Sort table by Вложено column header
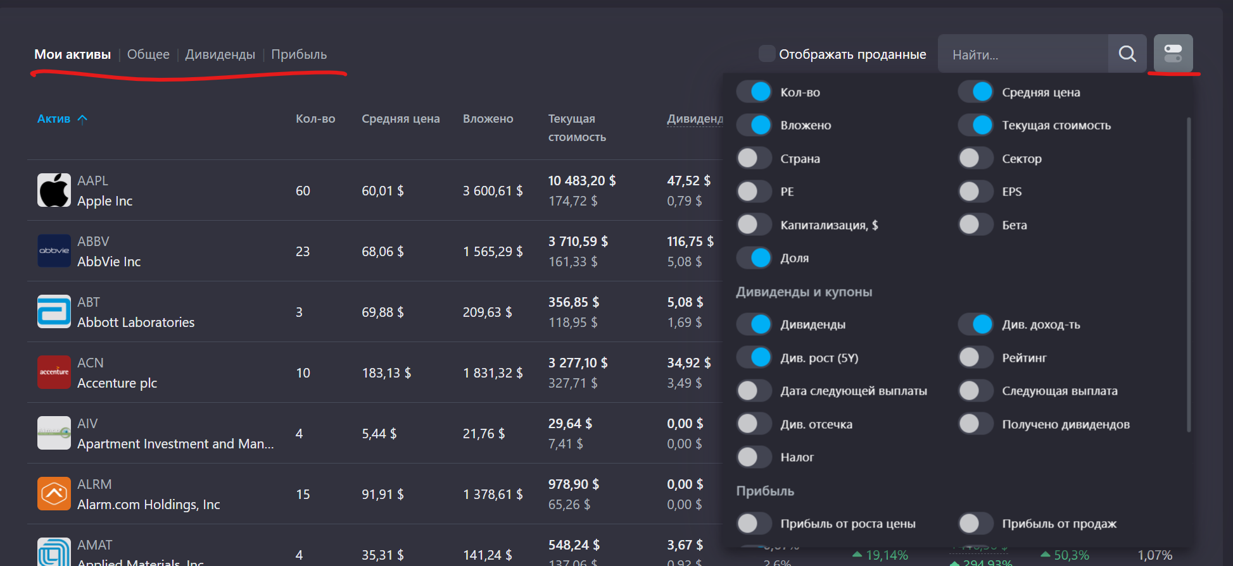This screenshot has width=1233, height=566. (x=488, y=119)
